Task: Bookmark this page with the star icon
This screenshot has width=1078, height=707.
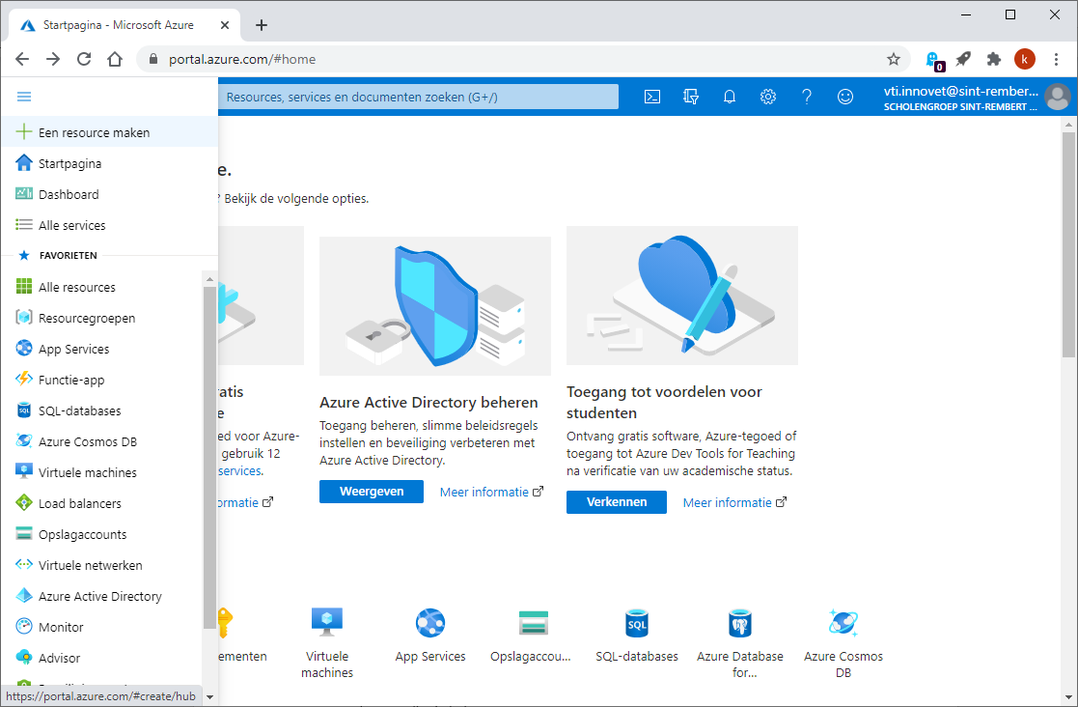Action: (x=894, y=59)
